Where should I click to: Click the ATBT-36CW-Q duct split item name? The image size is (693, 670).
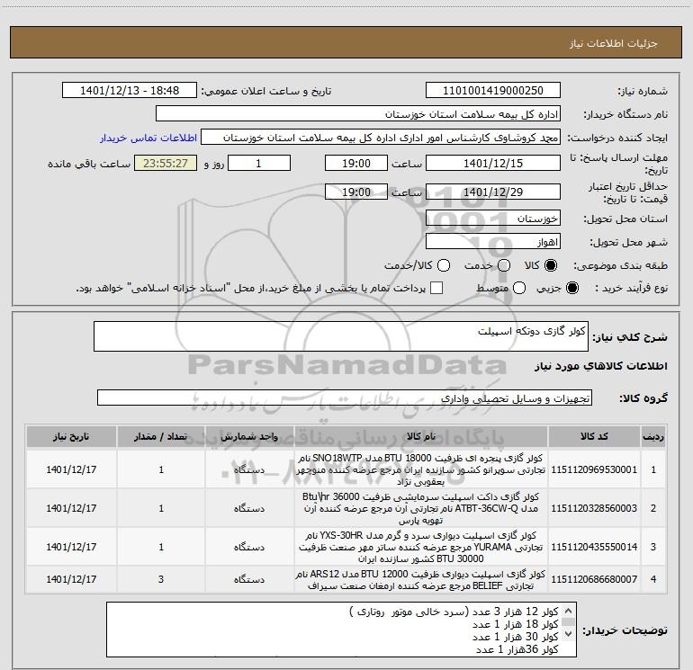click(x=421, y=508)
